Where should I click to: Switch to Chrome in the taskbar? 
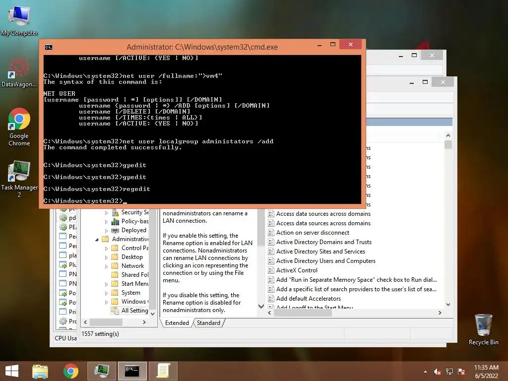[x=71, y=371]
